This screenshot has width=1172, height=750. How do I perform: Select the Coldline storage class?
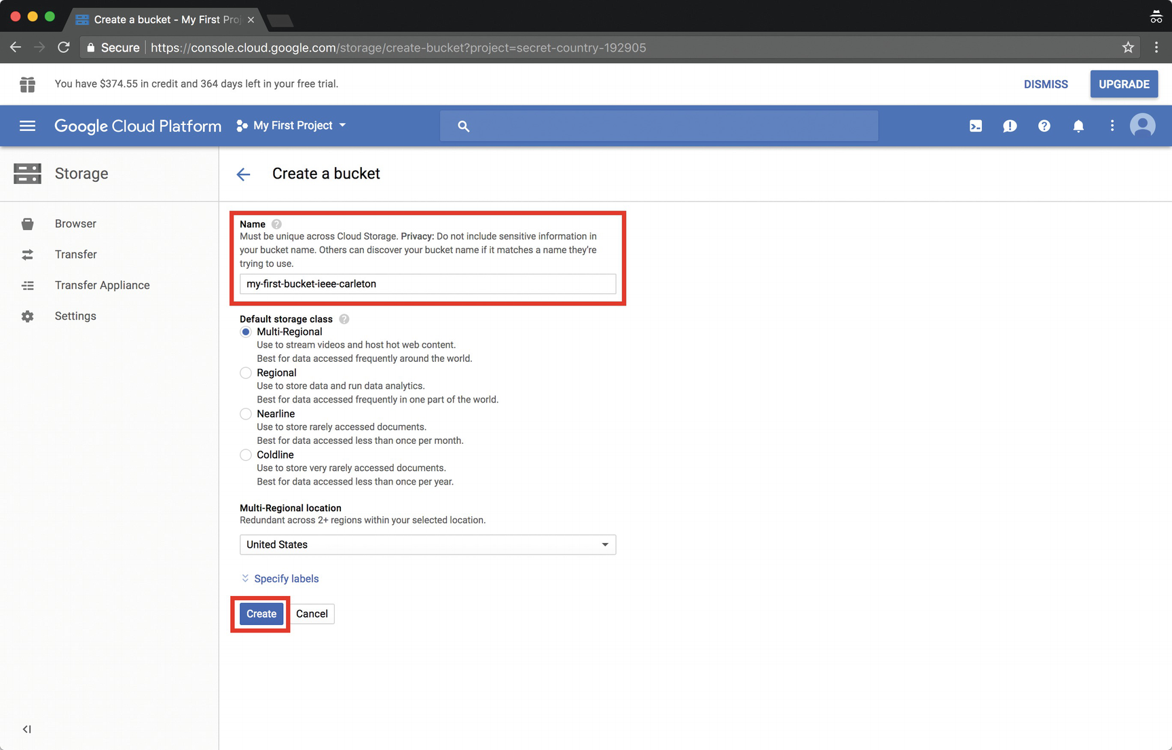246,455
